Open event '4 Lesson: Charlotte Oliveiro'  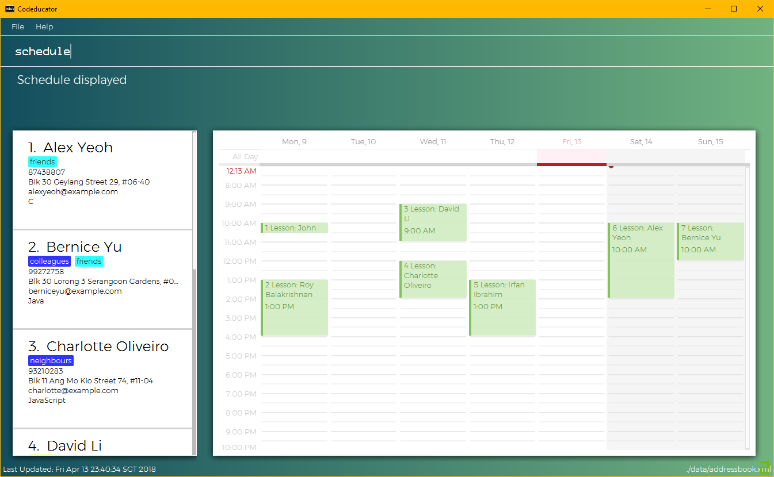coord(433,279)
